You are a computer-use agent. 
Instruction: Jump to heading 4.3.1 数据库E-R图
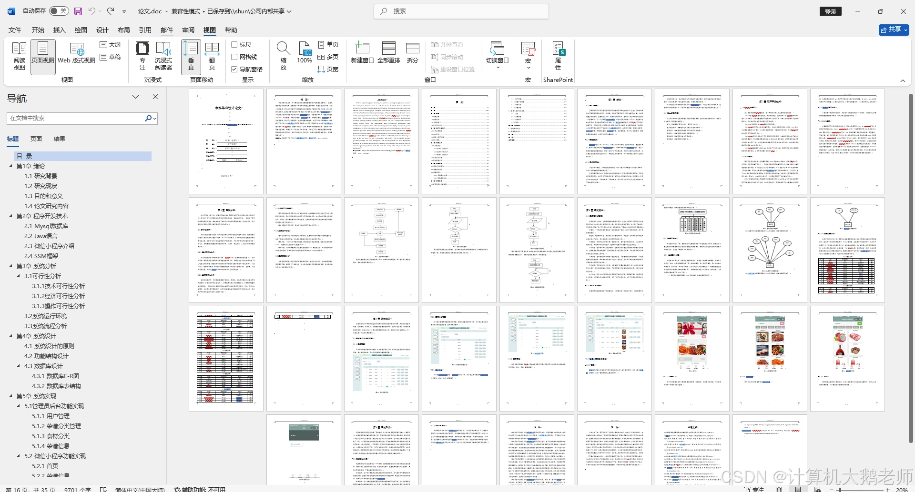click(x=56, y=376)
